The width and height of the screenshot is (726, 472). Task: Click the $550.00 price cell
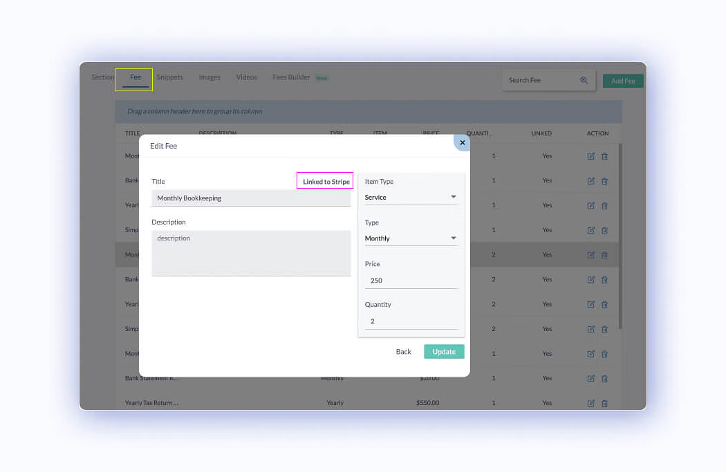tap(427, 403)
